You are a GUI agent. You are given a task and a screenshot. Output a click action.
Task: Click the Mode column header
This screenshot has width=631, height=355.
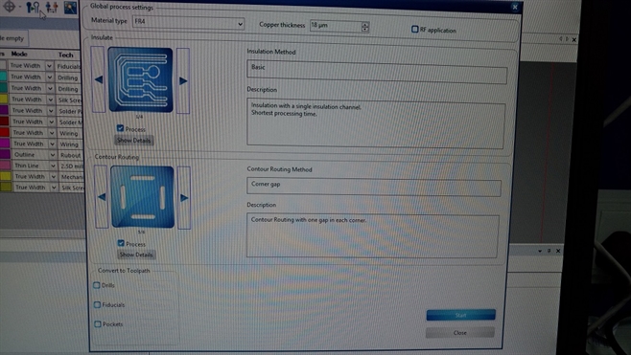coord(19,54)
